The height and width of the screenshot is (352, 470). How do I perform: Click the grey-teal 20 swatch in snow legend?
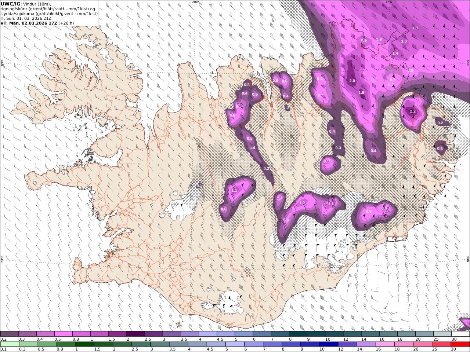424,334
